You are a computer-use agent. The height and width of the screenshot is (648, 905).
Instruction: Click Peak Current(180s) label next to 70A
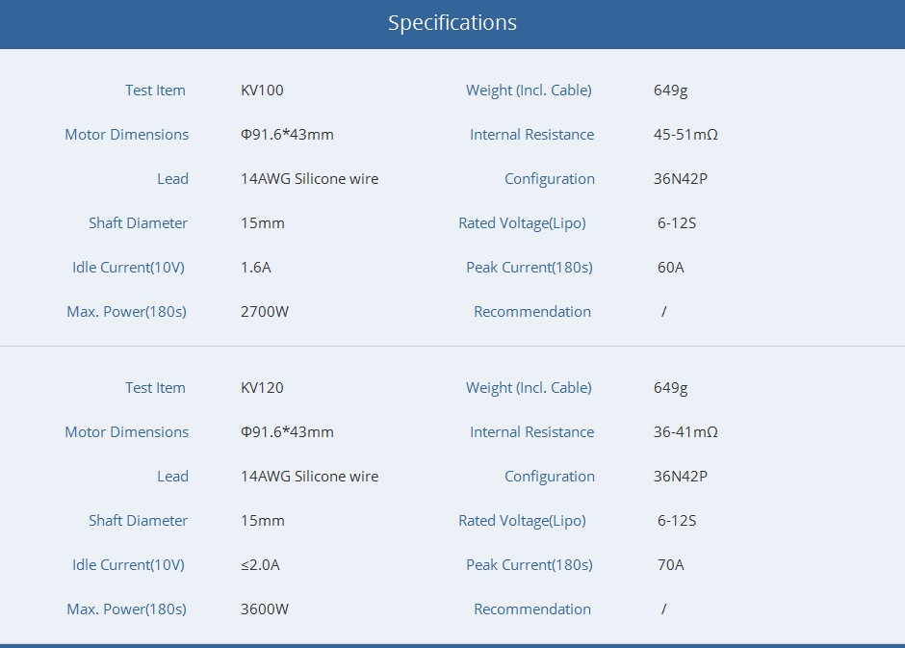click(529, 565)
